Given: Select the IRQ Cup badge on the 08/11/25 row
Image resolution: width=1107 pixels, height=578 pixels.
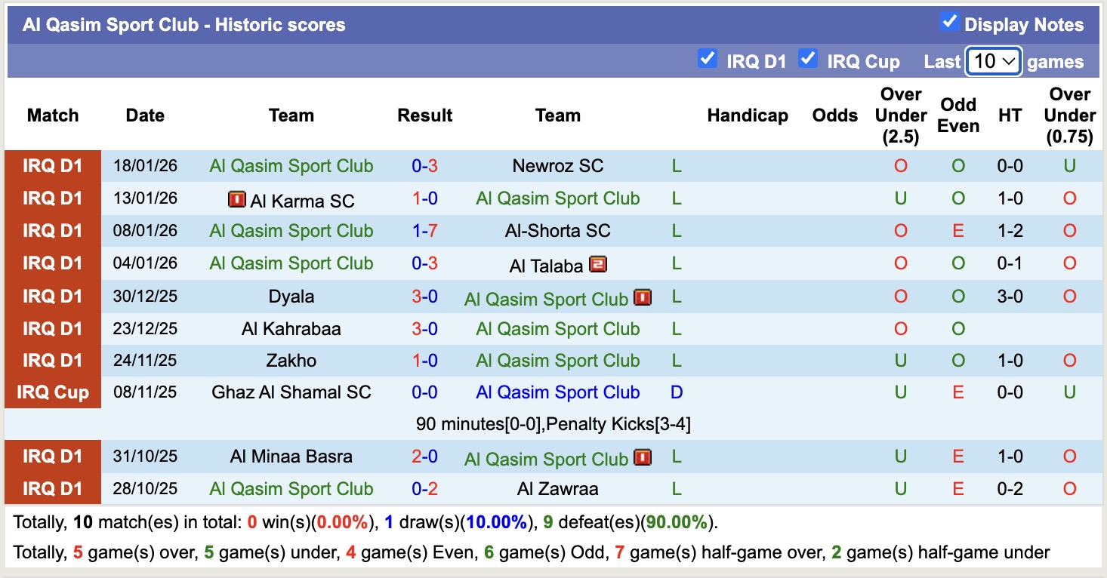Looking at the screenshot, I should pos(53,392).
